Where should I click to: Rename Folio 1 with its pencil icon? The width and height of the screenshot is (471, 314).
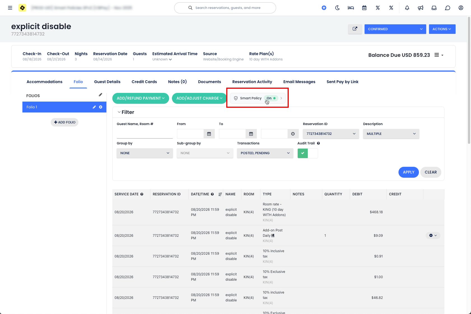click(94, 107)
